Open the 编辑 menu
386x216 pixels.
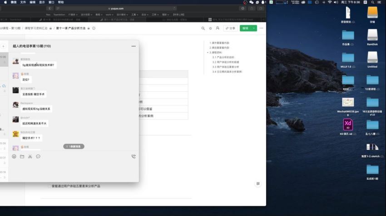click(33, 2)
